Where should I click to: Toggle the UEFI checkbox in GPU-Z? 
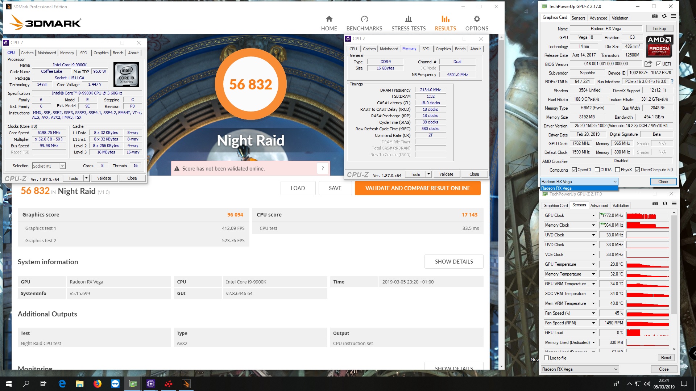659,64
